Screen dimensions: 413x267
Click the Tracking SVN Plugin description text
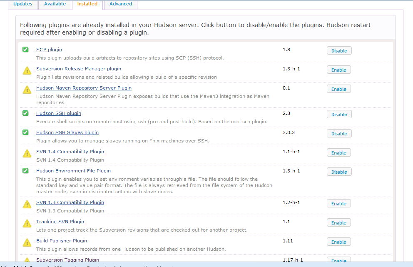point(142,230)
